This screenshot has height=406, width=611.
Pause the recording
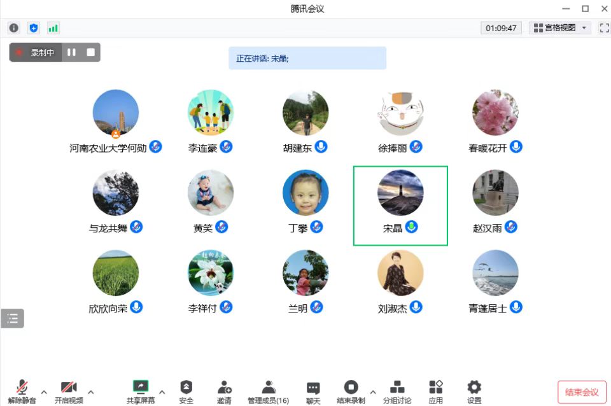coord(71,52)
